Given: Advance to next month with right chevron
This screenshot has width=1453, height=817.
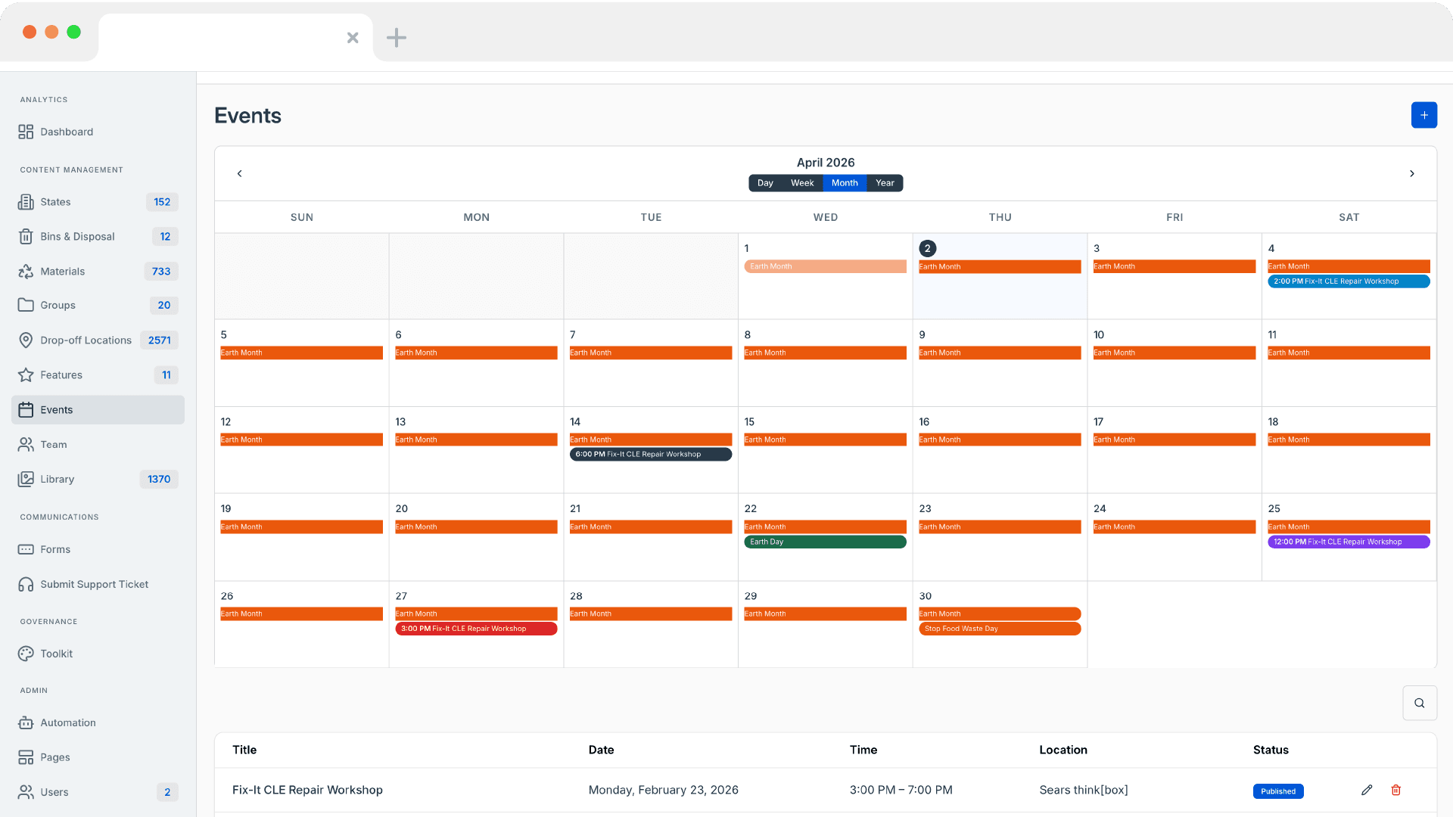Looking at the screenshot, I should coord(1411,173).
